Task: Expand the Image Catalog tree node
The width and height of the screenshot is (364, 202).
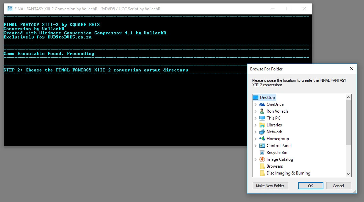Action: tap(256, 159)
